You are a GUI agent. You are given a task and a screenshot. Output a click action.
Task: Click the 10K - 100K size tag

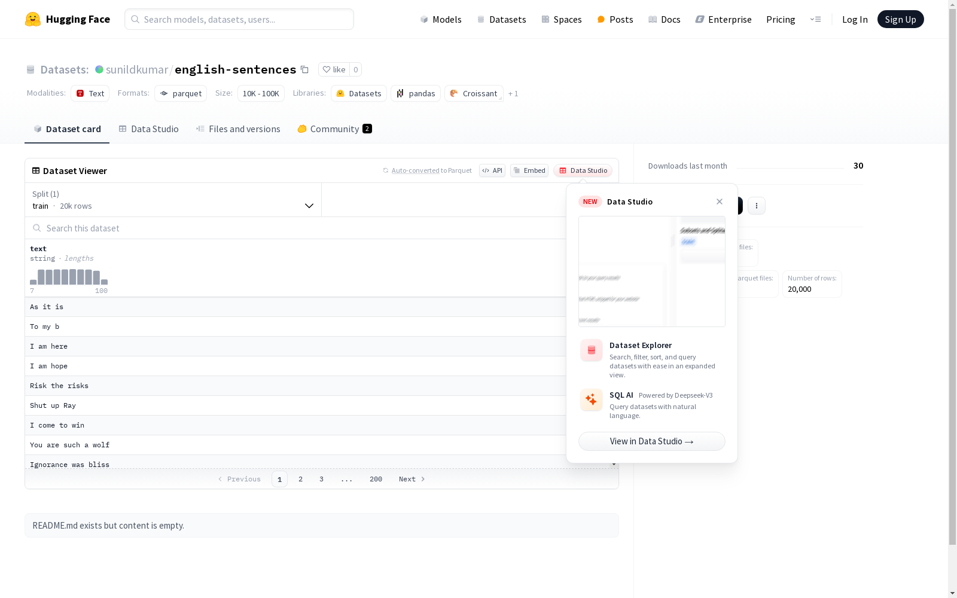click(x=261, y=93)
